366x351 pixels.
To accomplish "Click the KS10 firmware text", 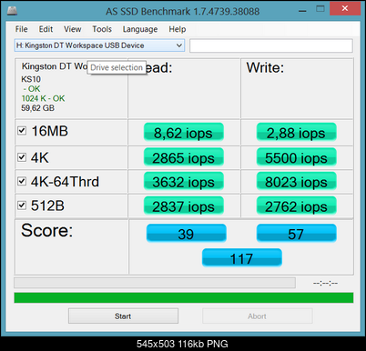I will click(31, 79).
